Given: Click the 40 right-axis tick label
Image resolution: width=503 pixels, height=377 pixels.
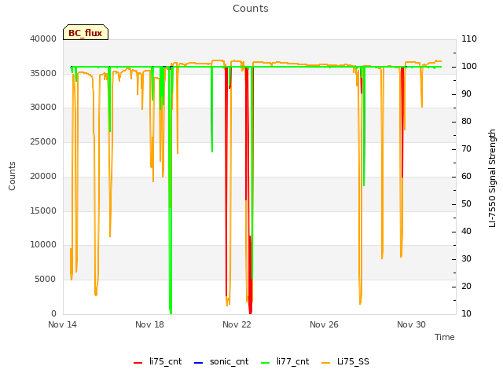Looking at the screenshot, I should click(x=466, y=232).
